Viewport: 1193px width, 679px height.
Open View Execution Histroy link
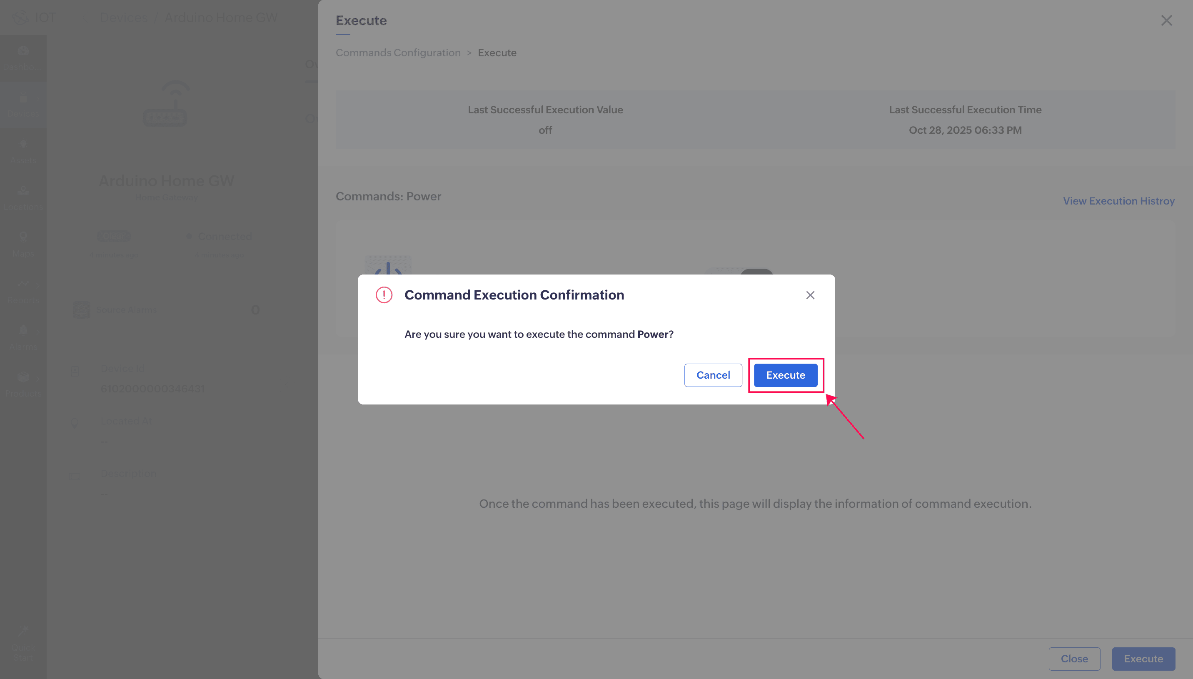pos(1118,201)
